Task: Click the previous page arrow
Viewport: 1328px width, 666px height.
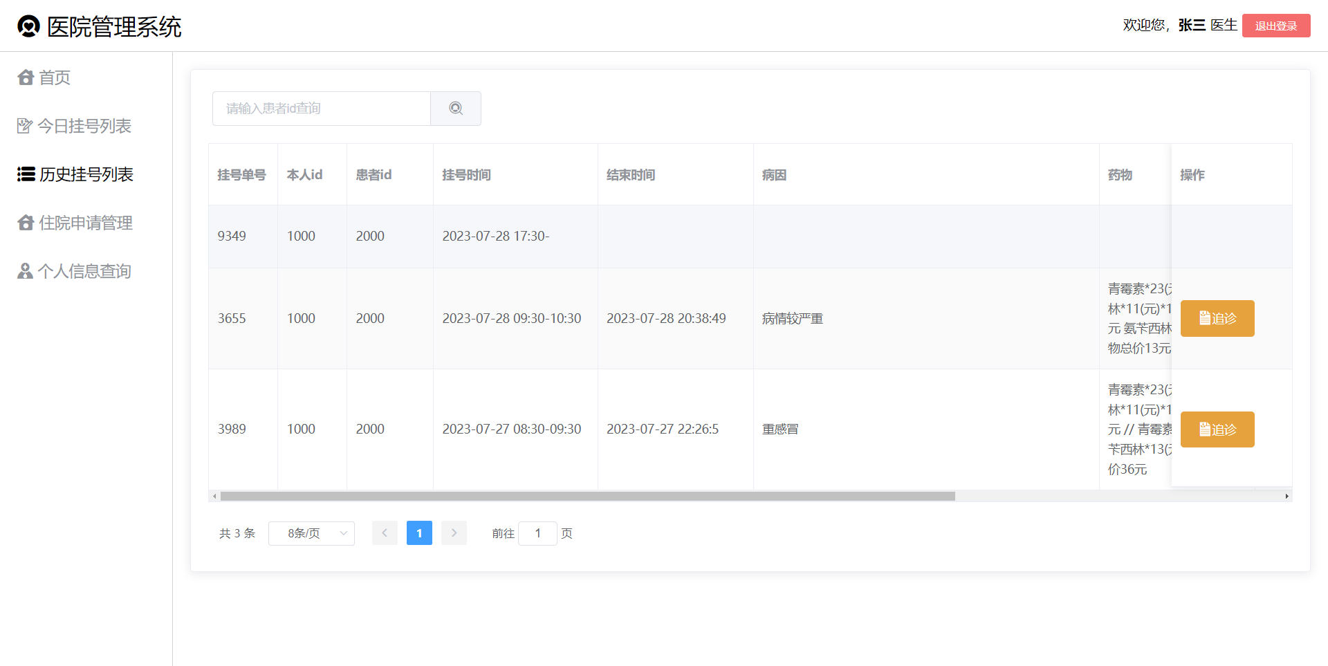Action: 385,533
